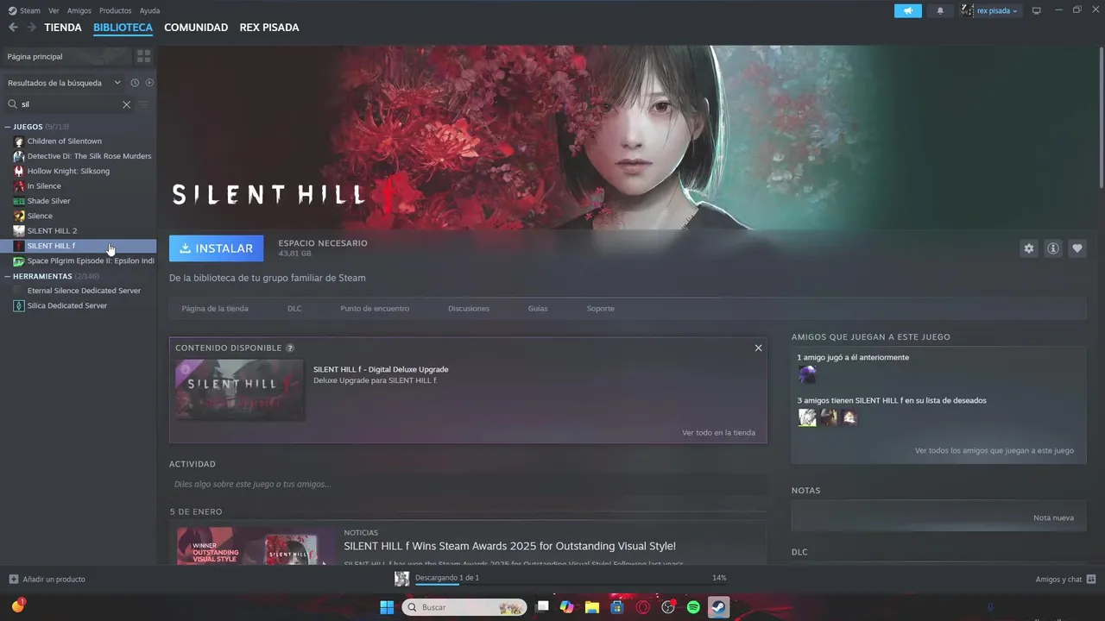Show game information icon
Screen dimensions: 1105x621
pyautogui.click(x=1053, y=248)
